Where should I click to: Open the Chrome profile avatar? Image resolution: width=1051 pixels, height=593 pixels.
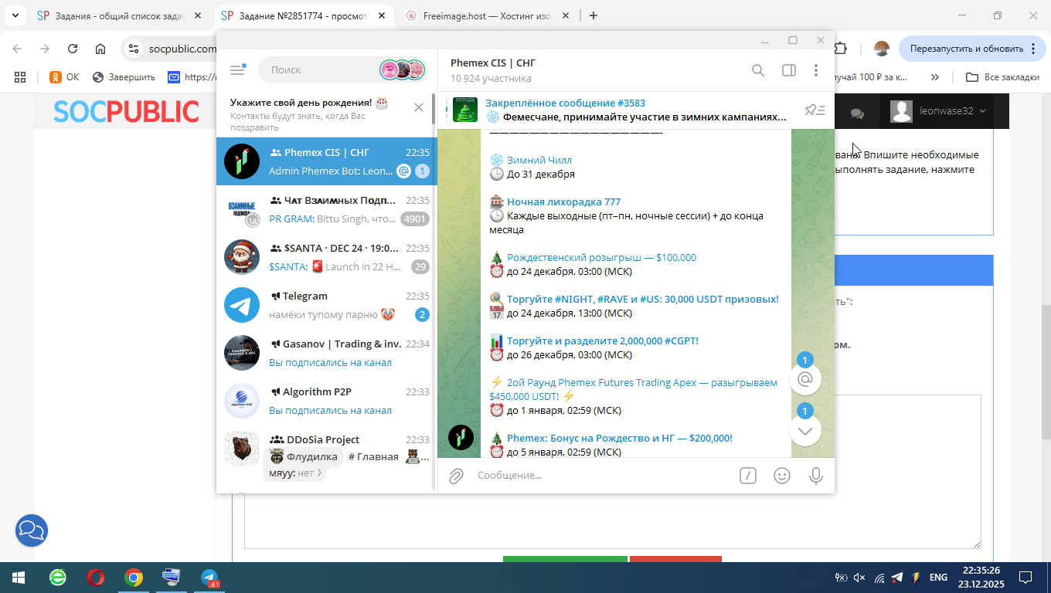(x=881, y=49)
